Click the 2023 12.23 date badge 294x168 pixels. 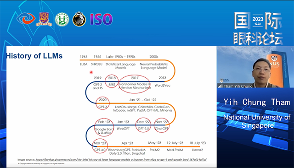[x=258, y=21]
